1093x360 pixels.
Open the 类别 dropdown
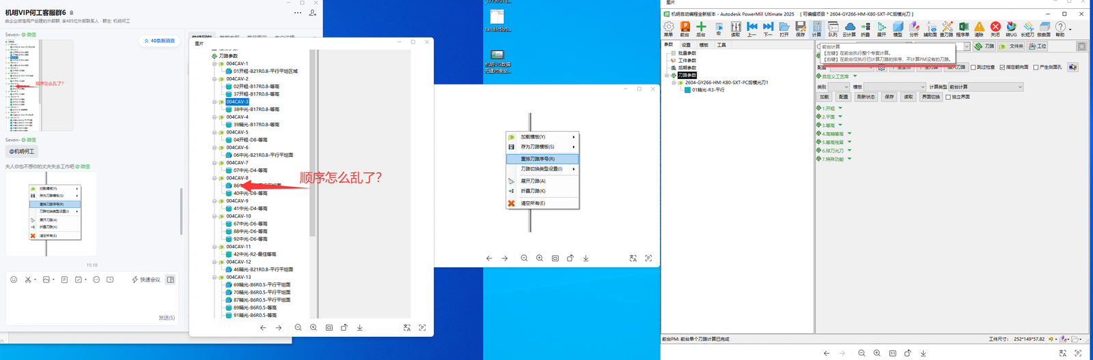pyautogui.click(x=838, y=87)
